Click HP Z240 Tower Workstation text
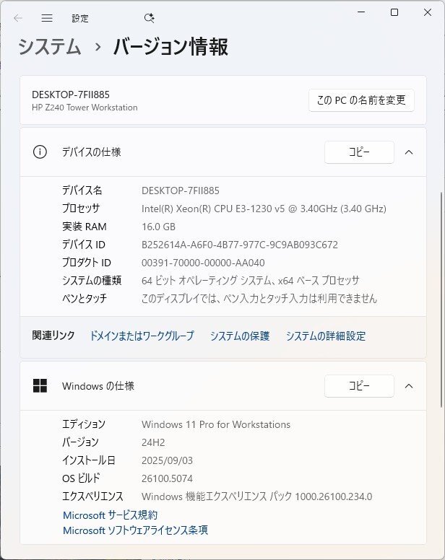445x560 pixels. pyautogui.click(x=85, y=108)
